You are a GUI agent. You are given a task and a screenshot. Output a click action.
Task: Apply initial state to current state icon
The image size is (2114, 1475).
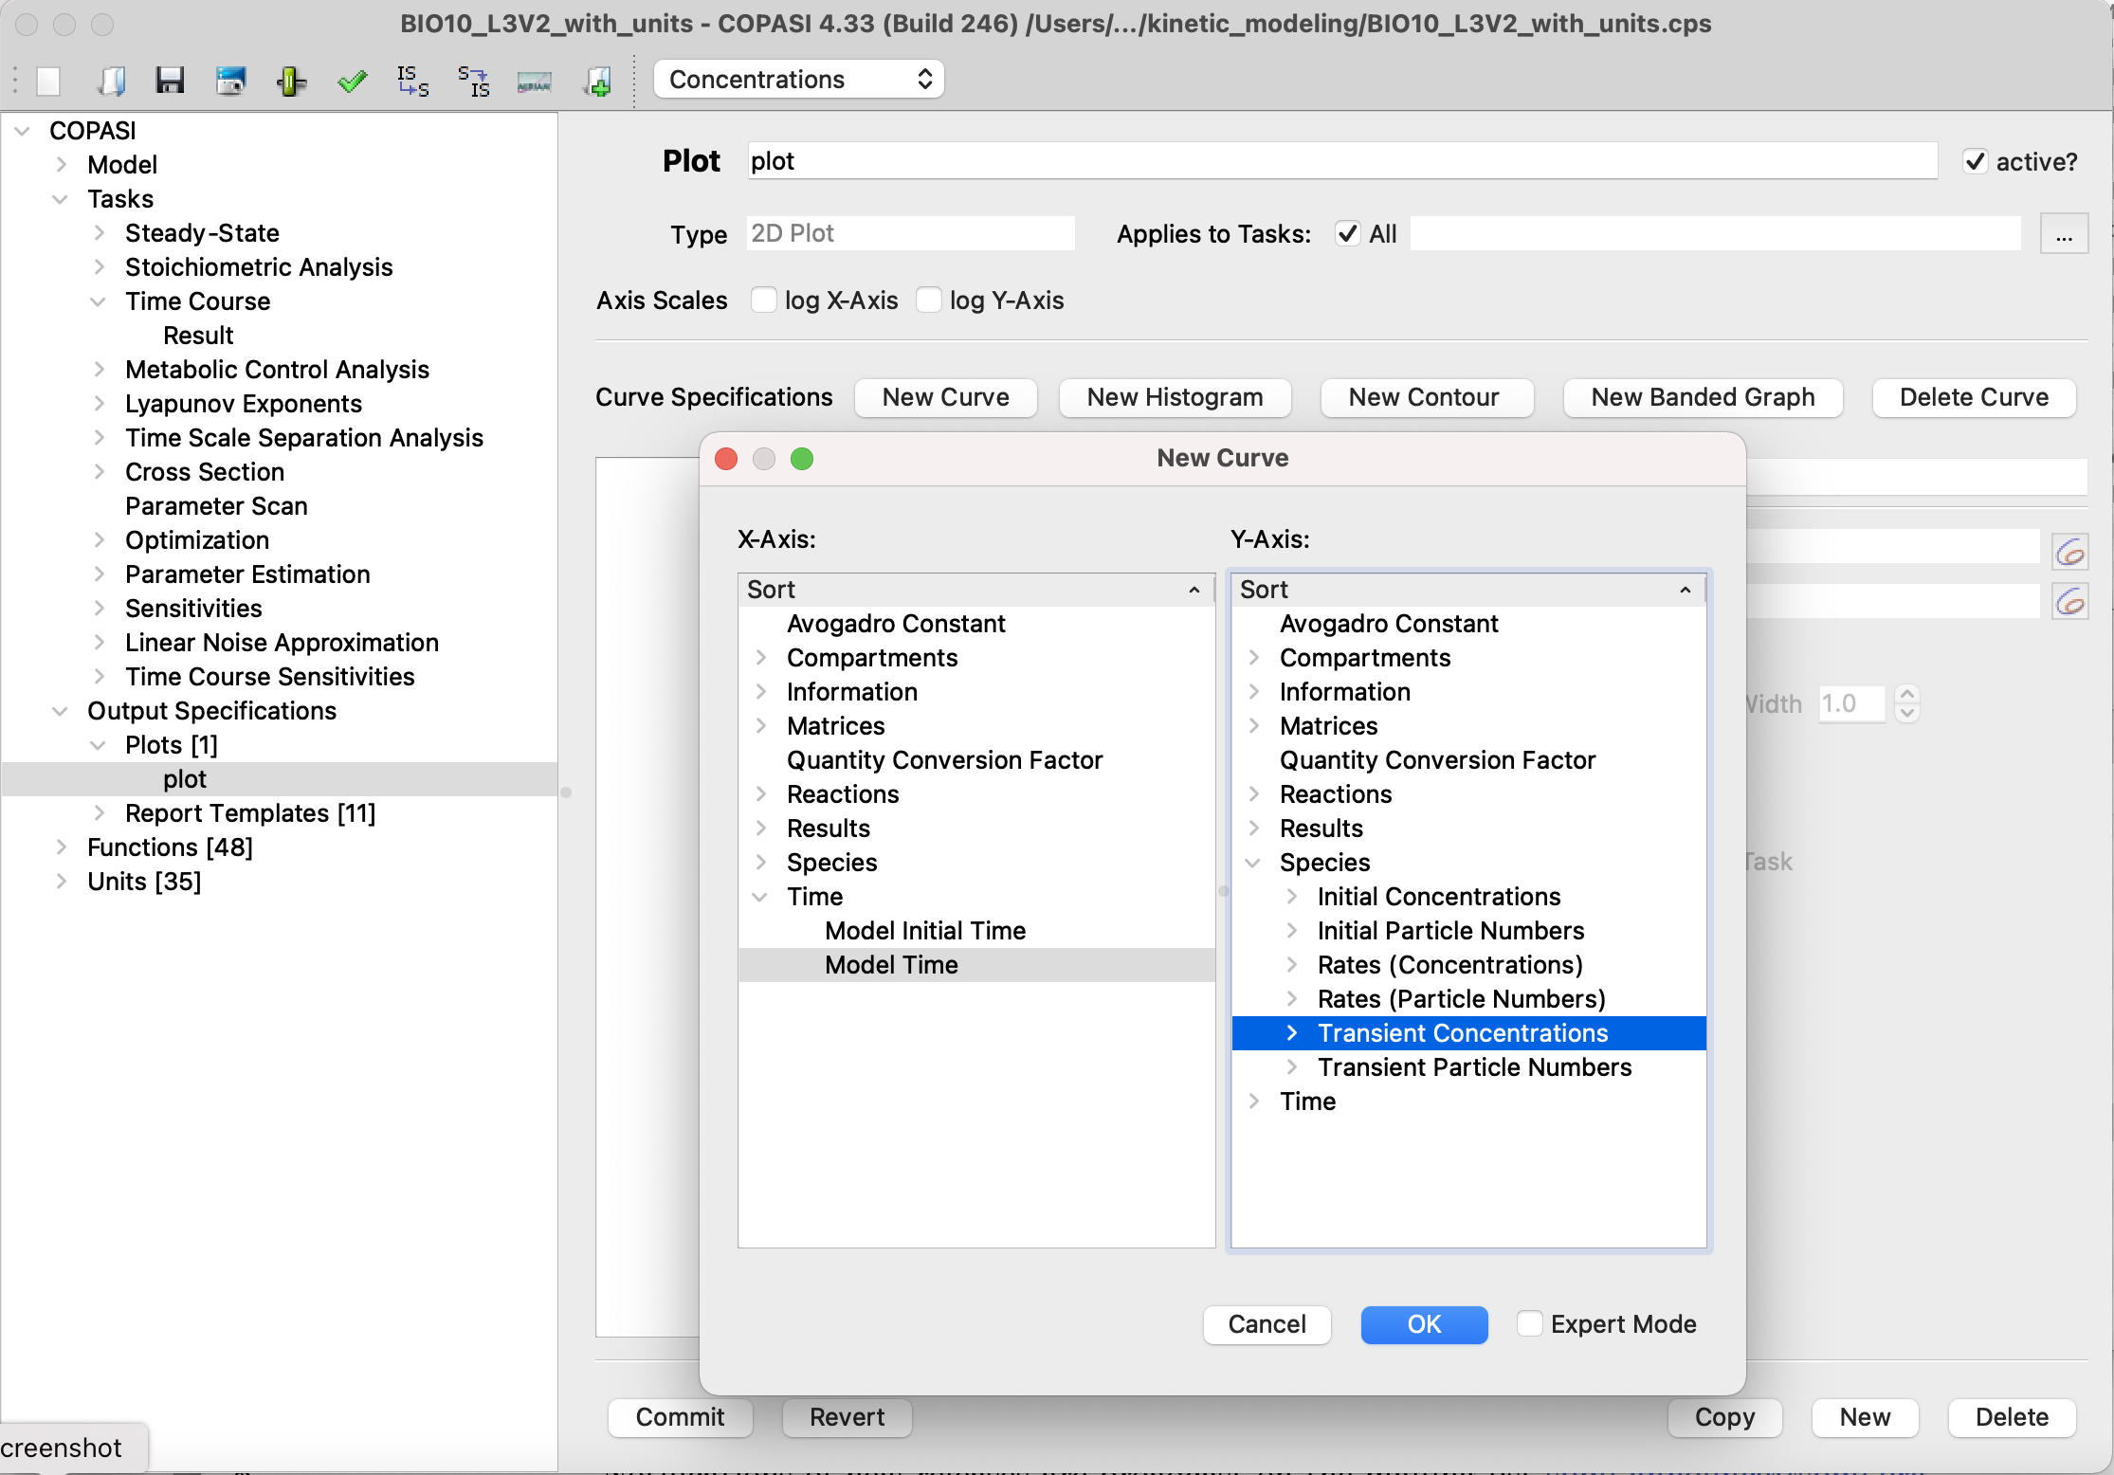click(412, 81)
